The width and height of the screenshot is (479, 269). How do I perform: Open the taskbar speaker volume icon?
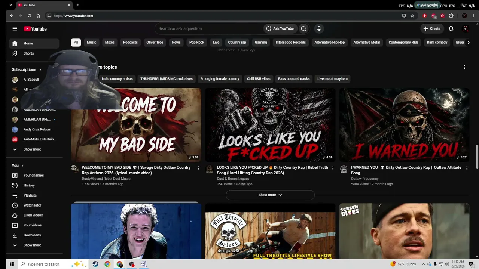[x=447, y=264]
